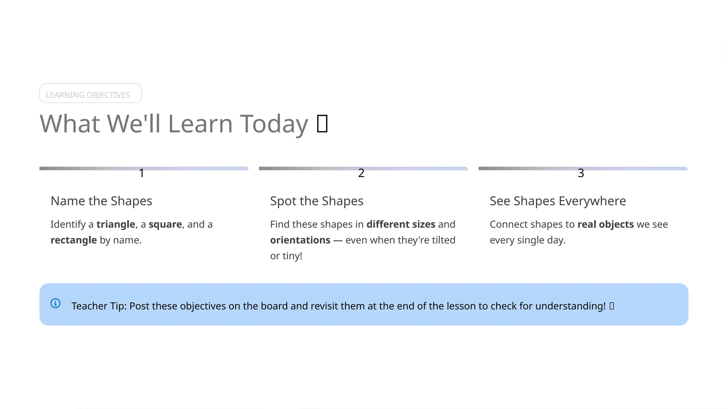The height and width of the screenshot is (409, 728).
Task: Click the number 3 card marker
Action: 581,173
